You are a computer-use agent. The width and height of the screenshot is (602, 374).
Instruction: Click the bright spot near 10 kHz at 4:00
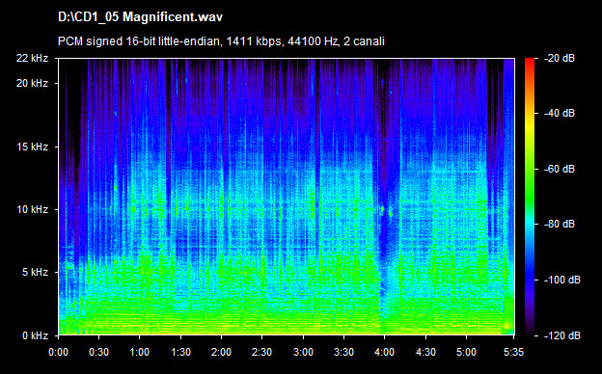(x=383, y=209)
